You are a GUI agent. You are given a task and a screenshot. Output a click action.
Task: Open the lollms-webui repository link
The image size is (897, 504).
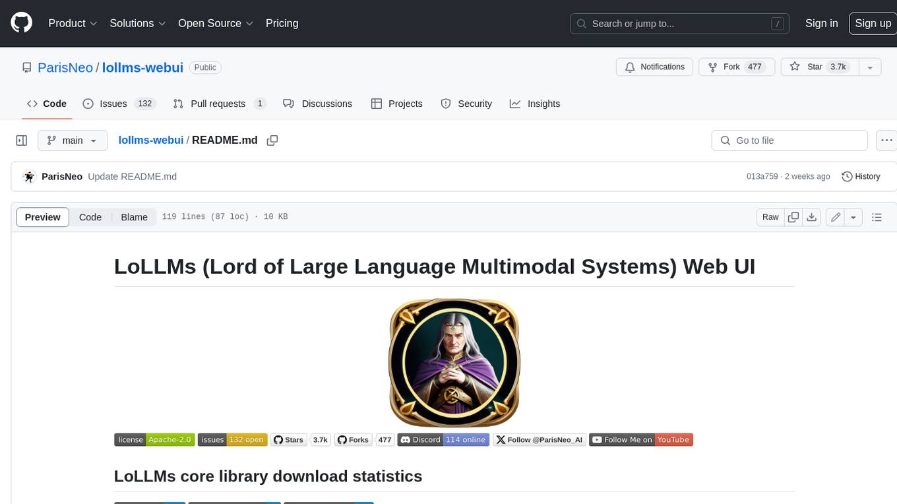point(142,67)
